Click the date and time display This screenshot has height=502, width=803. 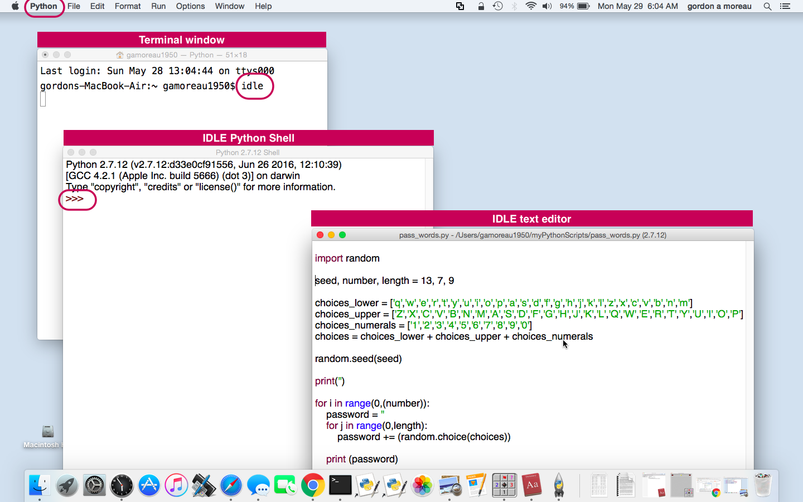638,6
